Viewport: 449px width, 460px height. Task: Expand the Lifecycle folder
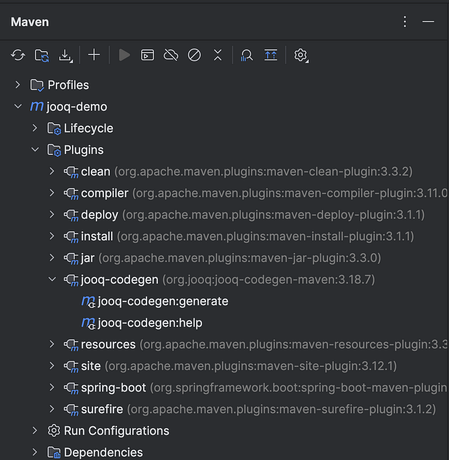pos(35,128)
